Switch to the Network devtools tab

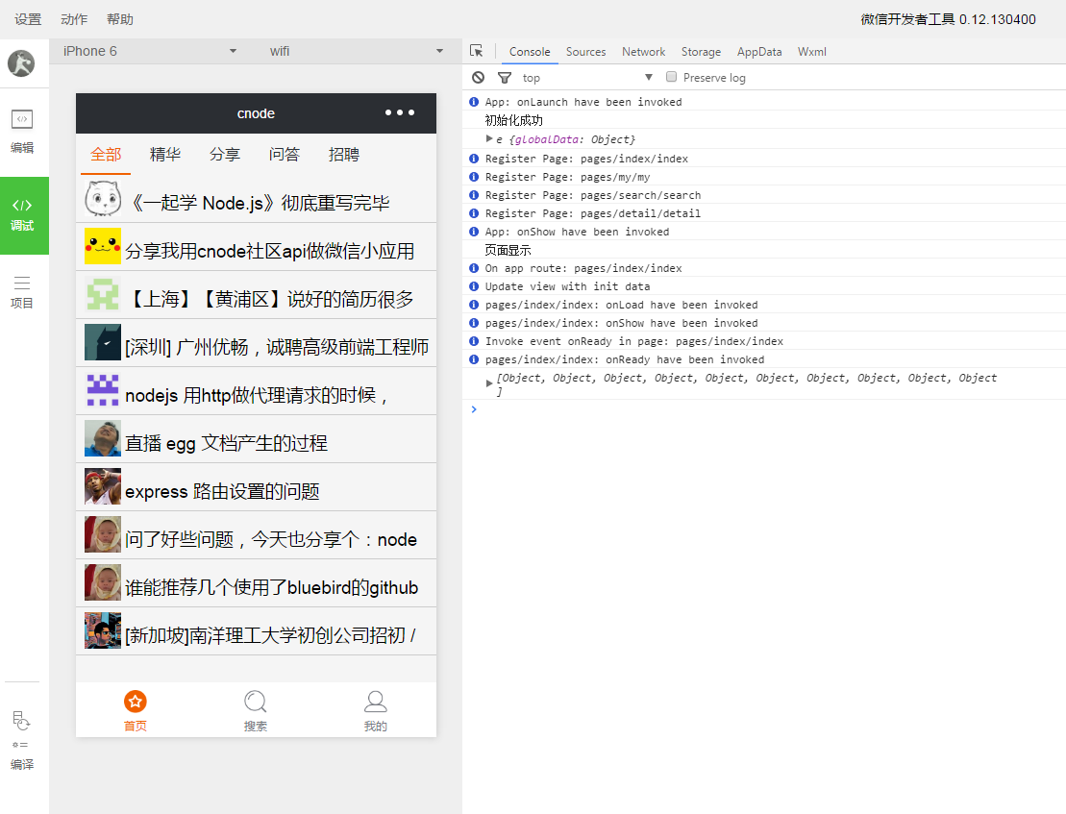tap(643, 52)
